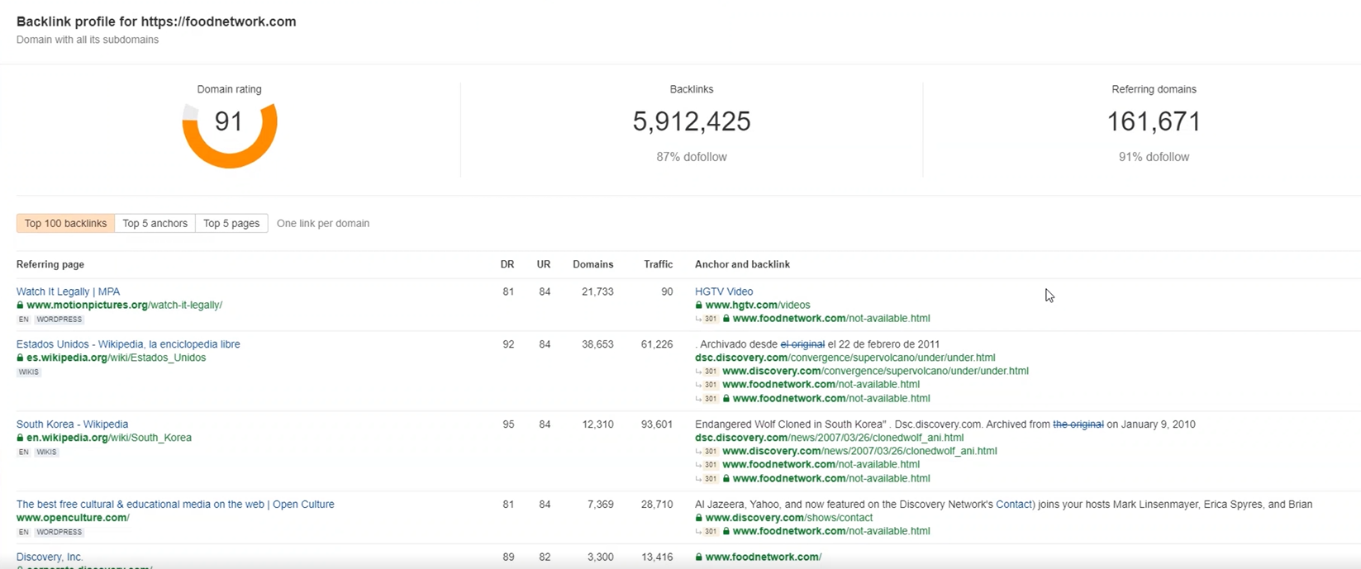The height and width of the screenshot is (569, 1361).
Task: Switch to Top 5 anchors tab
Action: tap(155, 223)
